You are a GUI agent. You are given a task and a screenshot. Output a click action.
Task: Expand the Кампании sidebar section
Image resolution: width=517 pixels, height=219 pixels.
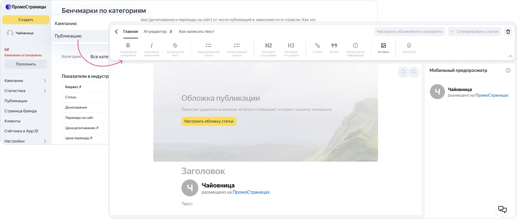pos(45,81)
